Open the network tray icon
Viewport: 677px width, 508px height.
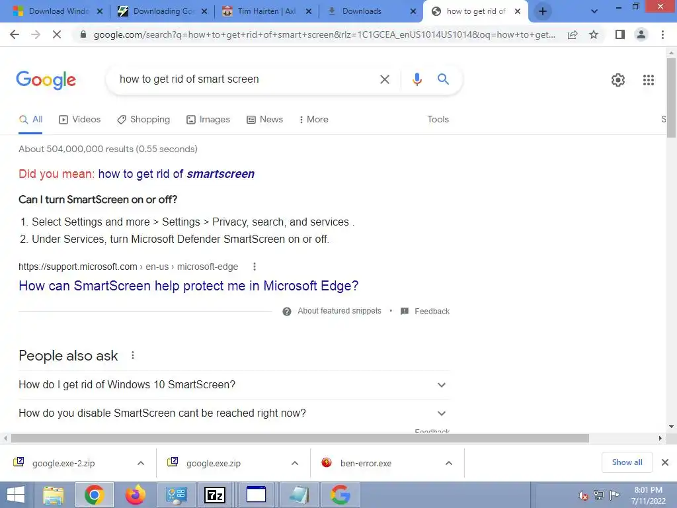599,495
